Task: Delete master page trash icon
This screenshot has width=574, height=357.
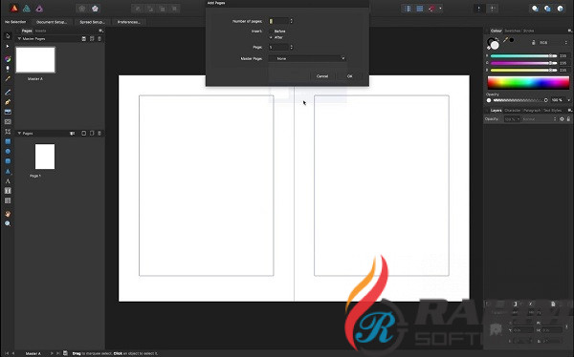Action: [x=99, y=39]
